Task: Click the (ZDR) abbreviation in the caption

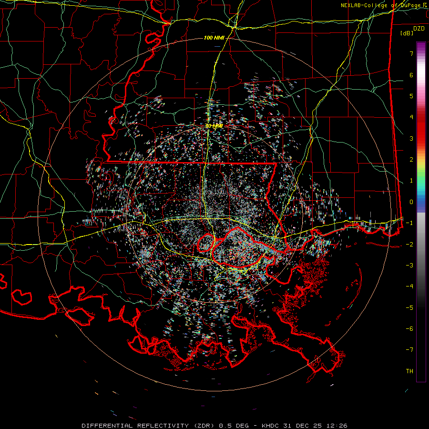Action: [204, 426]
